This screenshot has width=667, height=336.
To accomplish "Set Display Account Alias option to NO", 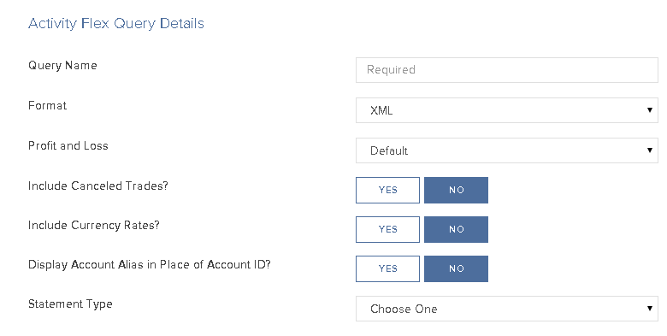I will (x=456, y=268).
